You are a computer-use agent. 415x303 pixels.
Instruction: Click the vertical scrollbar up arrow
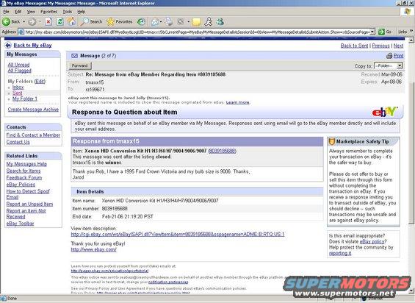(x=411, y=40)
